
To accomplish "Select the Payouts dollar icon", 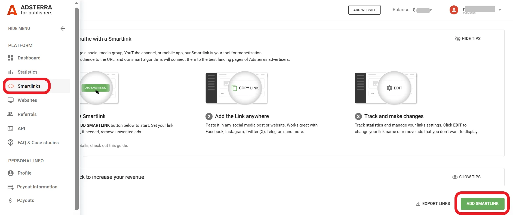I will click(10, 200).
